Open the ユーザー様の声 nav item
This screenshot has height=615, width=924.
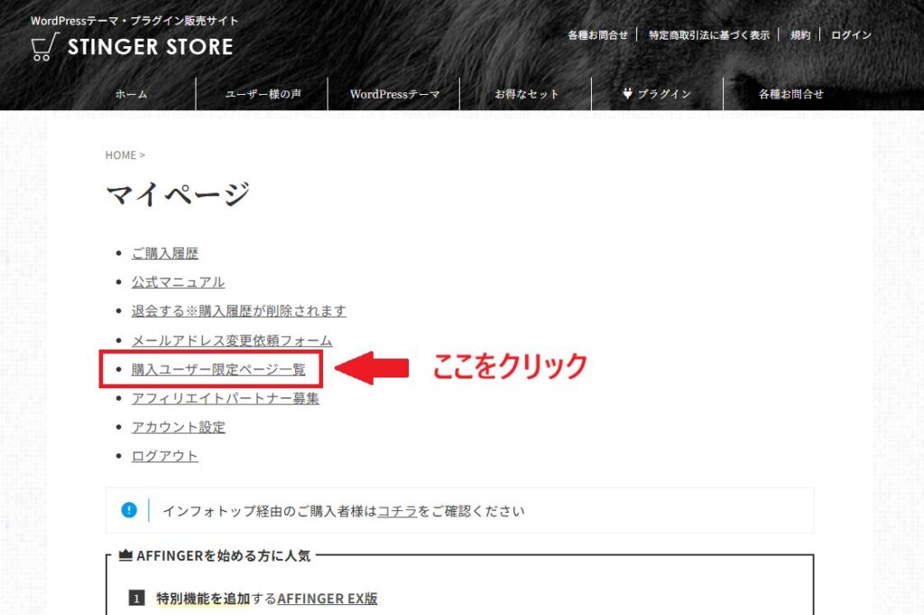coord(263,94)
